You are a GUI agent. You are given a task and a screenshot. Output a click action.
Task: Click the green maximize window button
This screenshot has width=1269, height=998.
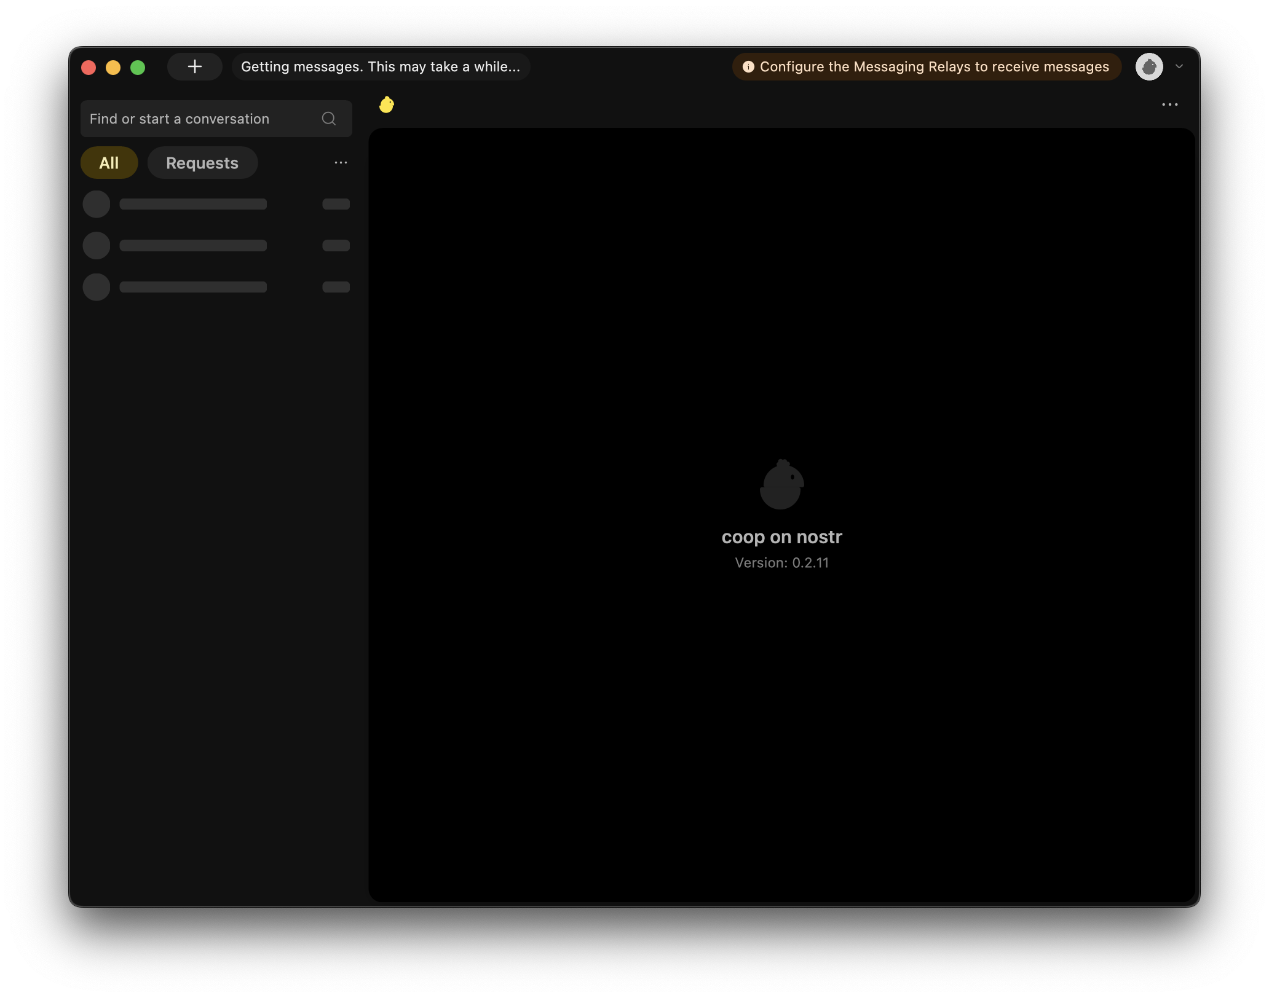point(138,67)
